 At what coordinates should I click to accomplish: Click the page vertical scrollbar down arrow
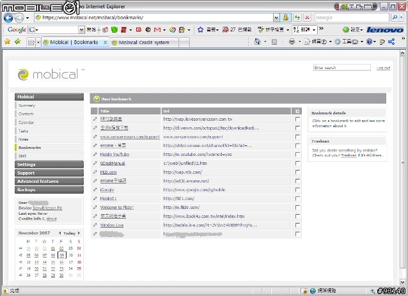402,282
